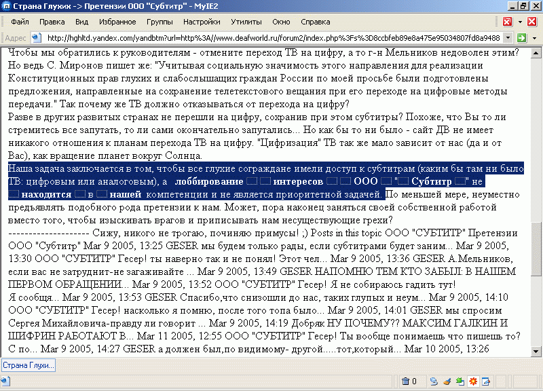Expand the dropdown arrow beside close-all icon

520,22
